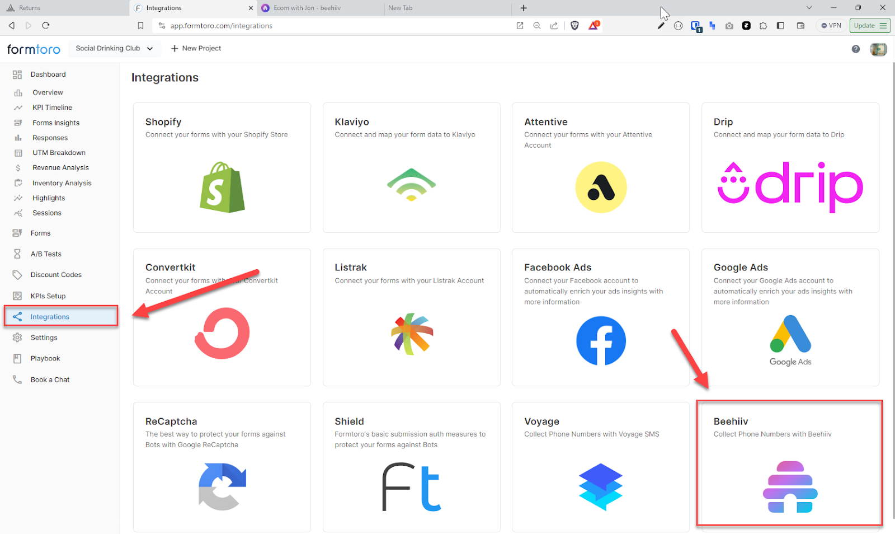Viewport: 895px width, 534px height.
Task: Go to Revenue Analysis
Action: coord(60,168)
